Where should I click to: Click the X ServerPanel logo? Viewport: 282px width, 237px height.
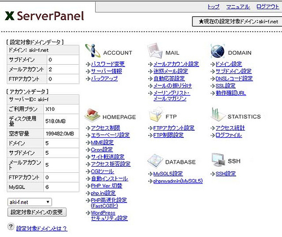(45, 16)
